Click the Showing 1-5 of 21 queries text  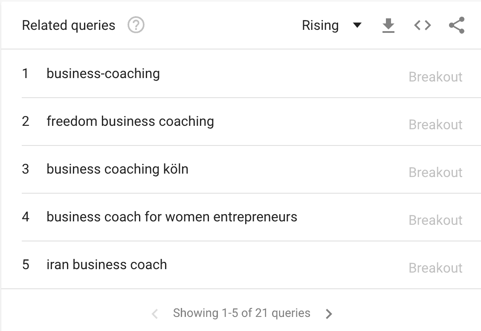(241, 313)
